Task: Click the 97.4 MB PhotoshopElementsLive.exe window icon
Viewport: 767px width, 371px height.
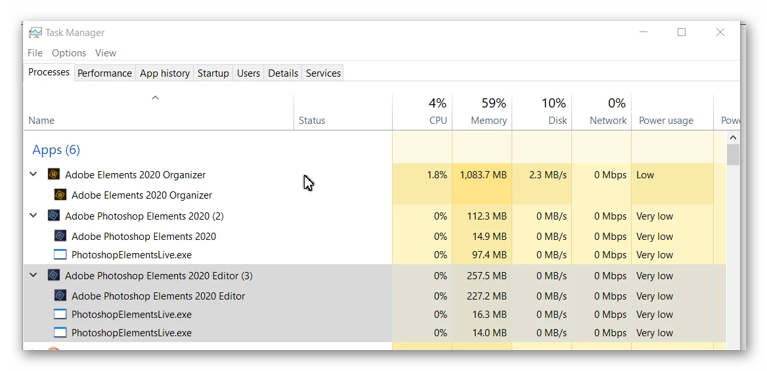Action: [60, 255]
